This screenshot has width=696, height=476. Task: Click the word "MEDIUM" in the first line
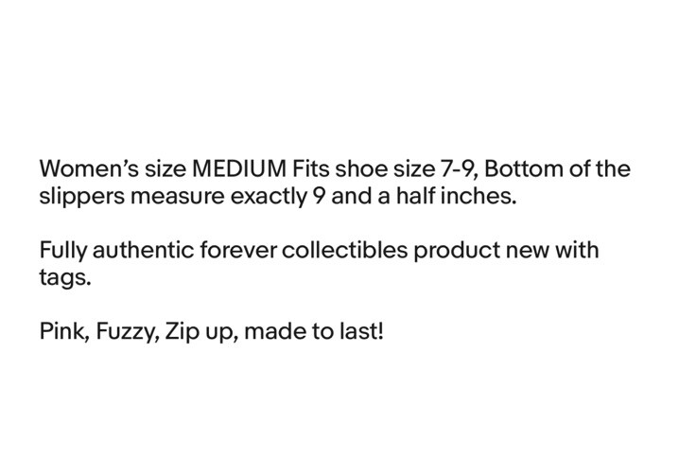239,169
